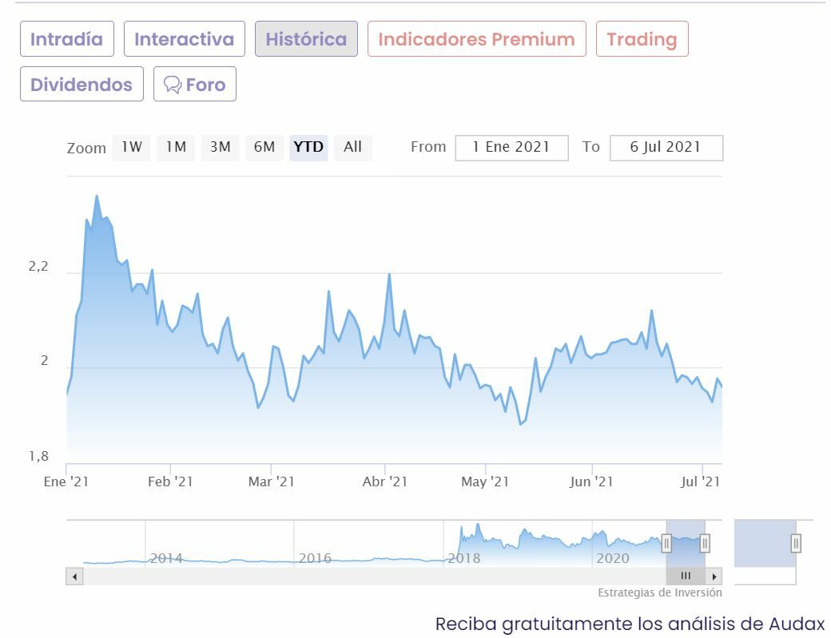Switch to the Interactiva tab
The width and height of the screenshot is (831, 638).
[185, 39]
